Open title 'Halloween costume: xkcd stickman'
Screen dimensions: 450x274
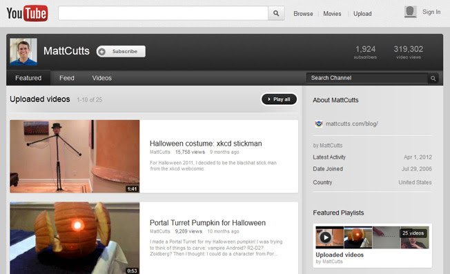[206, 144]
